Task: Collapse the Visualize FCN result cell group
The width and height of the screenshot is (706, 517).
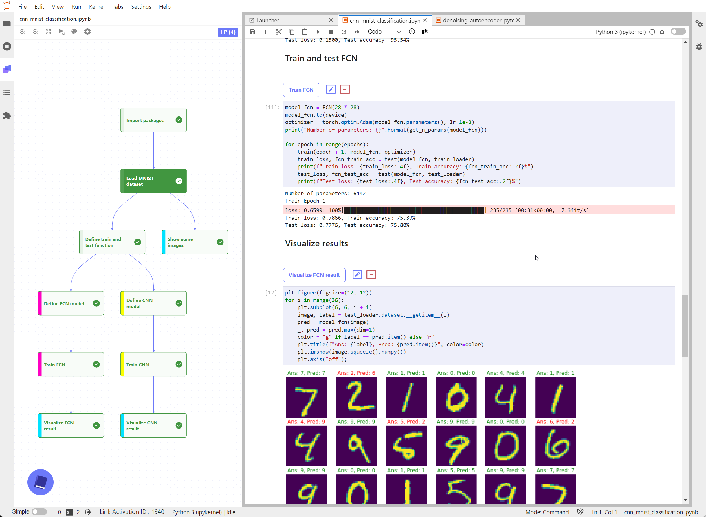Action: pyautogui.click(x=371, y=275)
